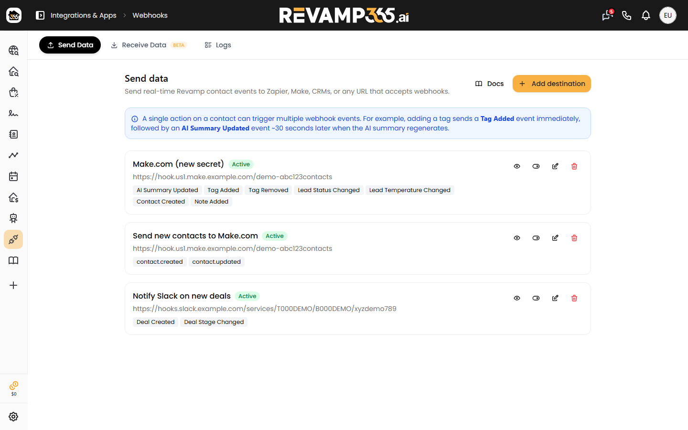The image size is (688, 430).
Task: Open the settings gear in the sidebar
Action: point(13,417)
